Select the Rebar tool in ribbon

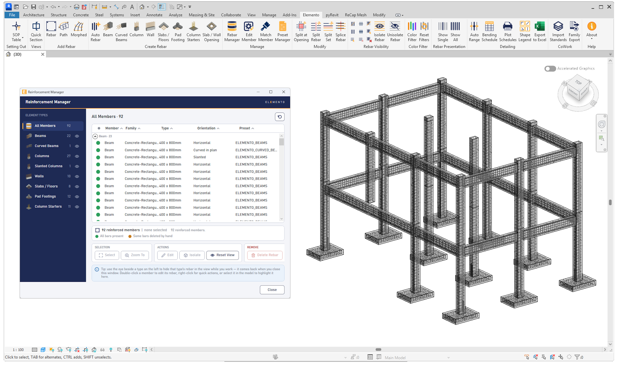pyautogui.click(x=51, y=29)
